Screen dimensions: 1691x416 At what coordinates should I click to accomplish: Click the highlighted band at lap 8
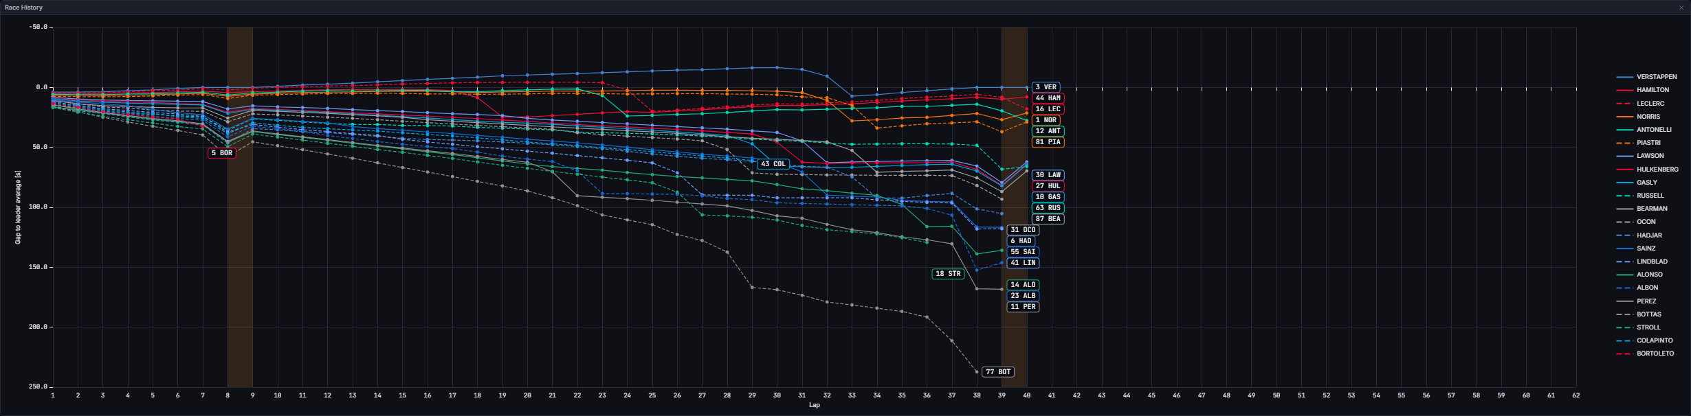pos(240,207)
